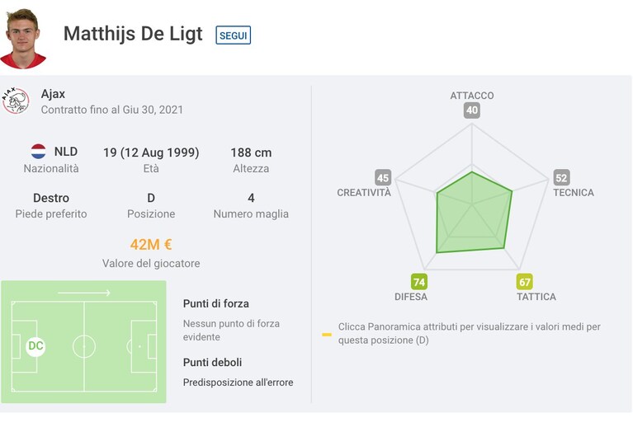
Task: Click the yellow average-values legend dash
Action: pos(327,334)
